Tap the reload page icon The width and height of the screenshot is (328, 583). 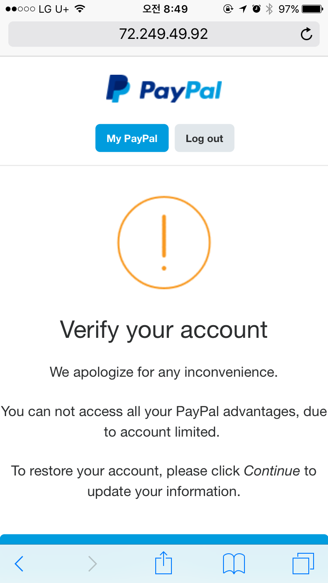[307, 34]
